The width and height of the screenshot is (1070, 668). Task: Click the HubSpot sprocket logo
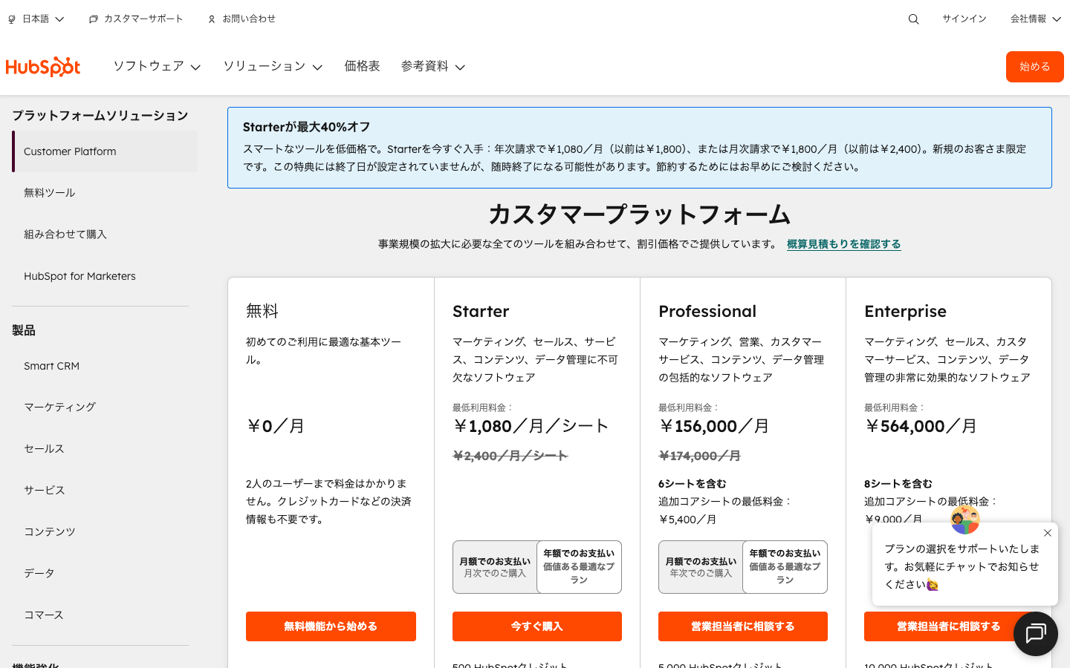click(42, 66)
